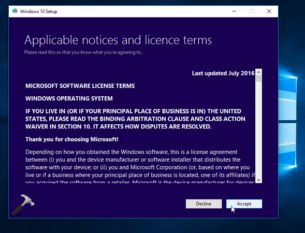Close the Windows 10 Setup window
305x233 pixels.
(x=269, y=11)
